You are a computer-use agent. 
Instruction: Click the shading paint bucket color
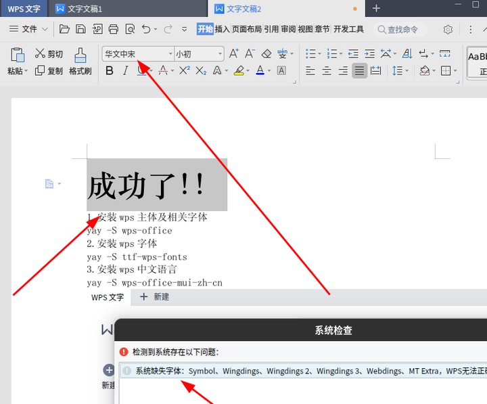click(424, 71)
